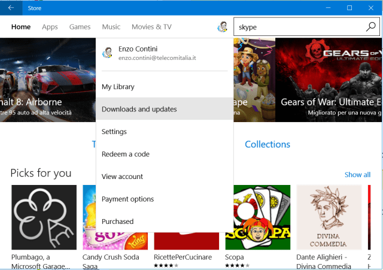
Task: Click the Plumbago, a Microsoft Garage title
Action: (x=41, y=262)
